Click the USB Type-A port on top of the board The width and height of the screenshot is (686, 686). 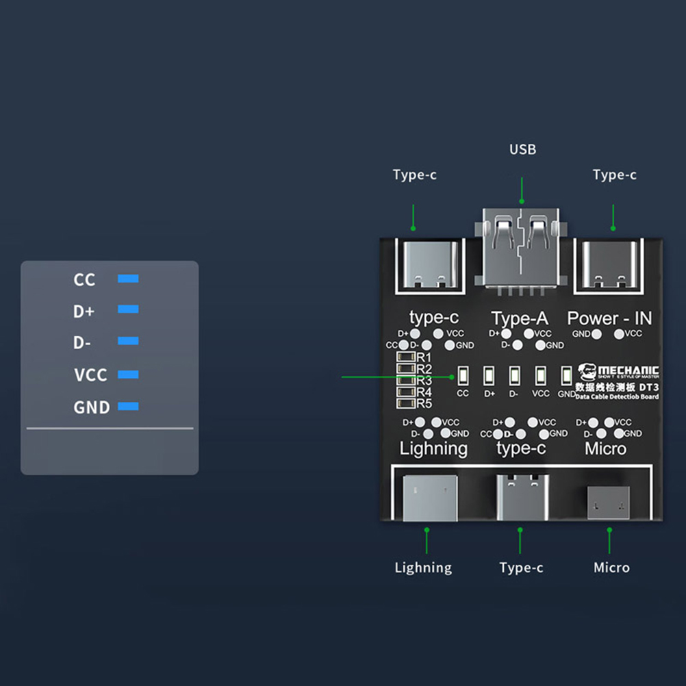(x=522, y=247)
